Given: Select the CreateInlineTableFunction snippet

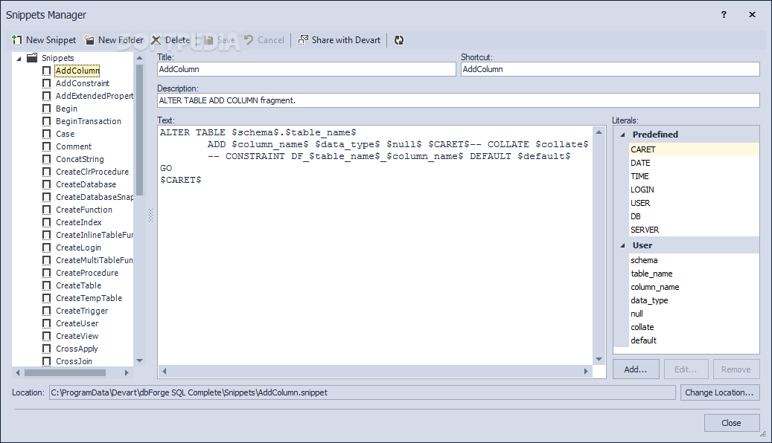Looking at the screenshot, I should 94,235.
